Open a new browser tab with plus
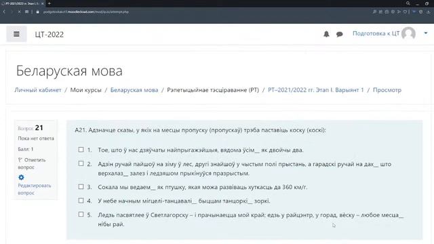Viewport: 434px width, 244px height. pos(50,3)
